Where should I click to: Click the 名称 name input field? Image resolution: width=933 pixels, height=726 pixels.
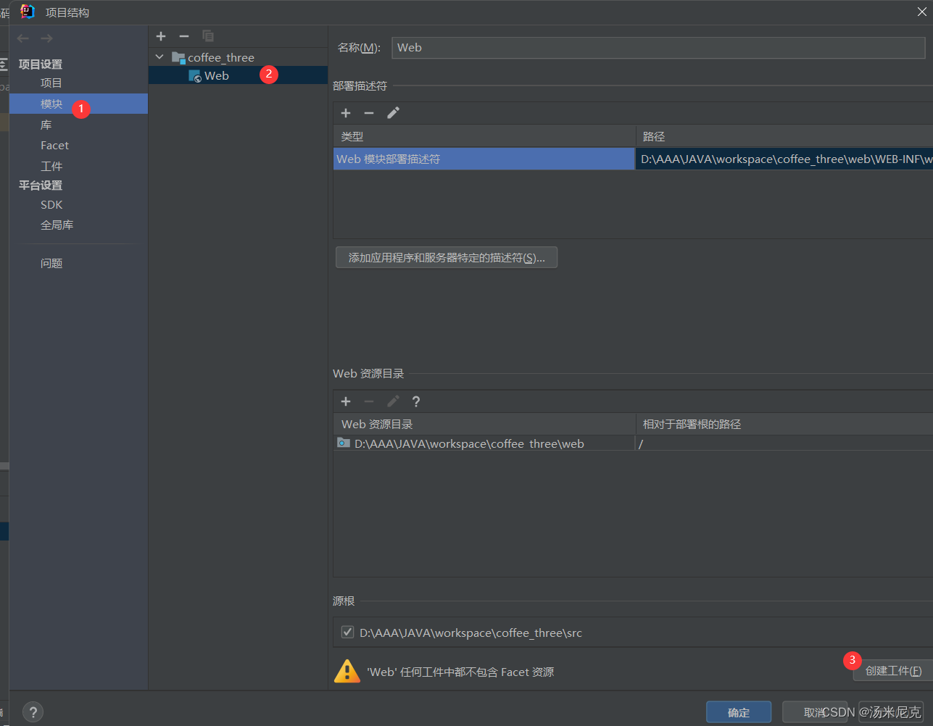(x=658, y=48)
